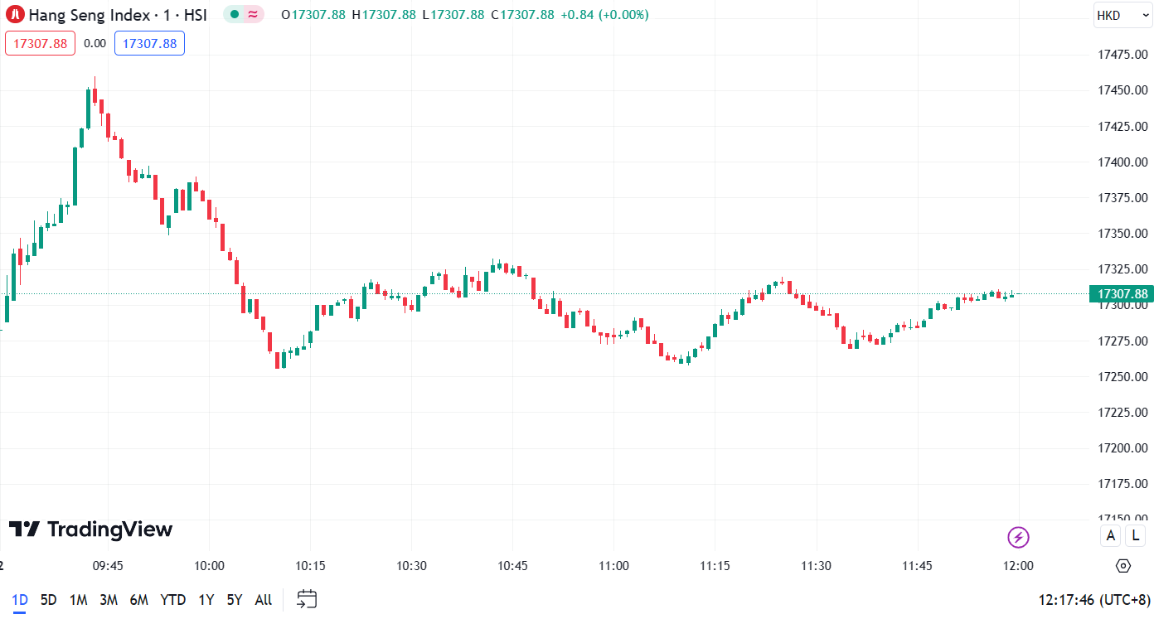1154x619 pixels.
Task: Switch to the YTD time range
Action: [172, 600]
